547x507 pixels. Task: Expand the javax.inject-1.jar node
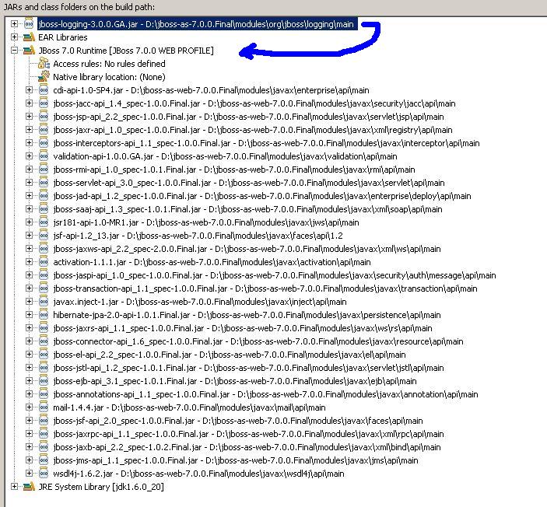click(30, 302)
